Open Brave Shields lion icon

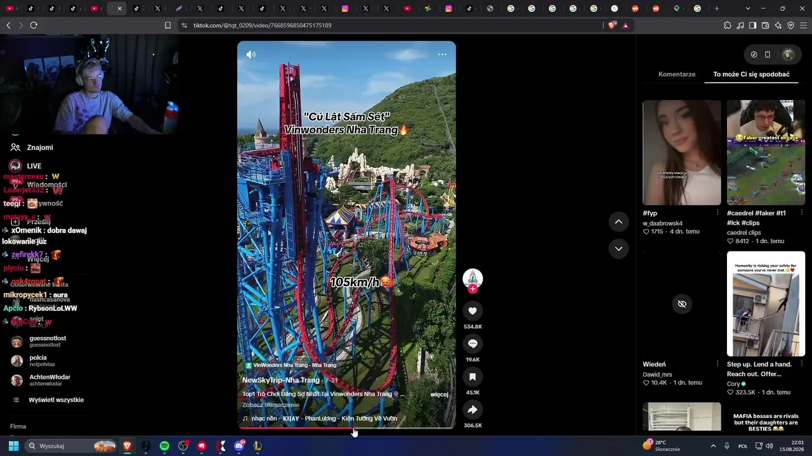click(x=612, y=25)
